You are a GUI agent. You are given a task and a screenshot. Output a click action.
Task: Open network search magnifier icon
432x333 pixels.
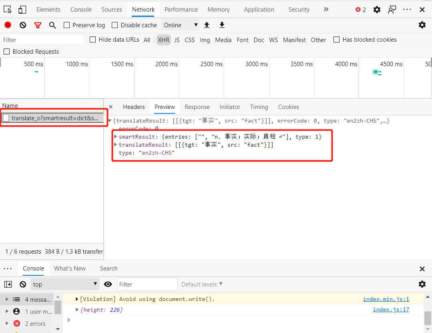[52, 25]
